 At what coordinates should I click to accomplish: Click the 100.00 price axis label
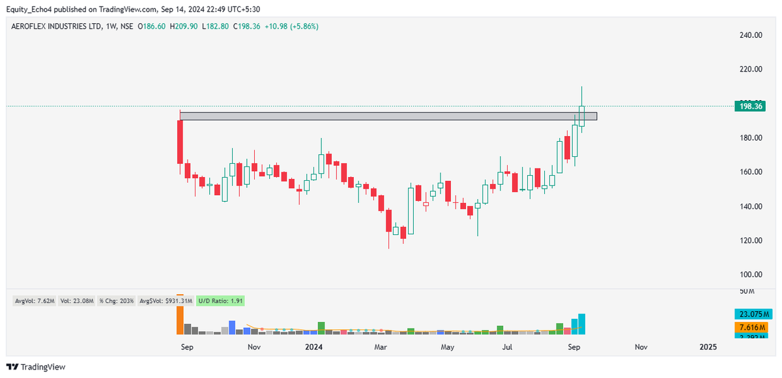[749, 275]
